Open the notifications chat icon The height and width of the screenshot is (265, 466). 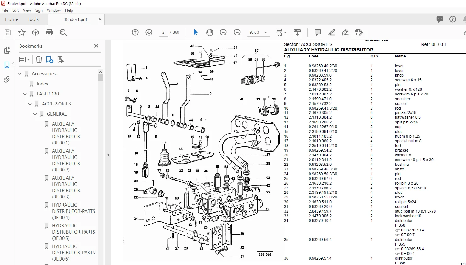440,19
